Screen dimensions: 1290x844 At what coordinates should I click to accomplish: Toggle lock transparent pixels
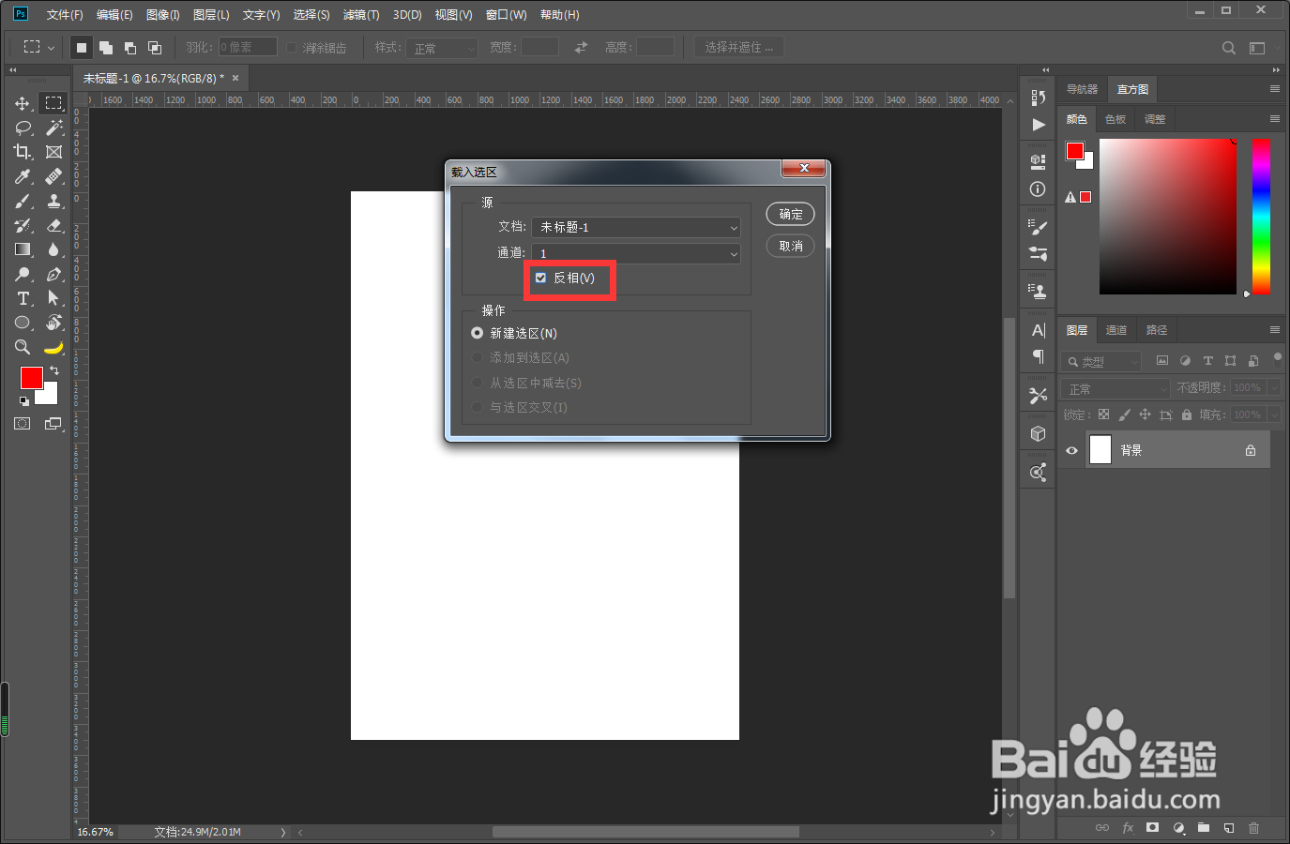pos(1103,414)
